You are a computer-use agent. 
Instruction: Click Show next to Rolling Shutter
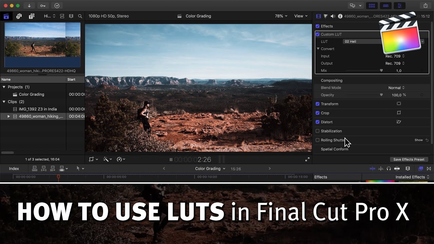click(x=419, y=140)
